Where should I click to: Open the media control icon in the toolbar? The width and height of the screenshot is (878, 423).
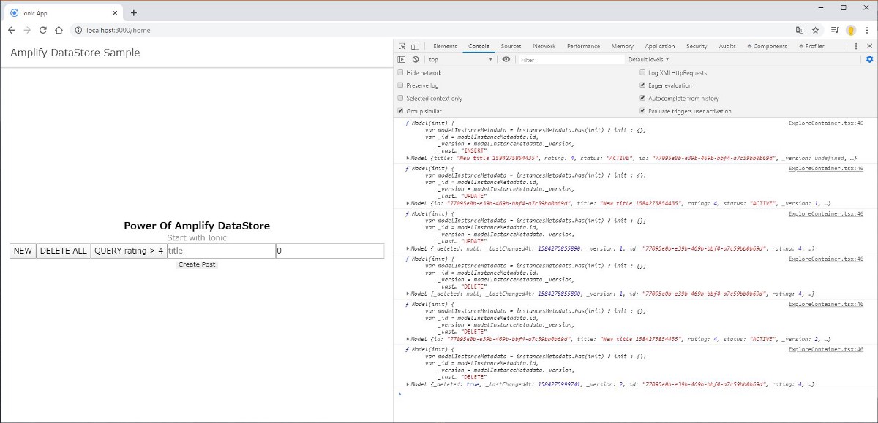tap(836, 30)
